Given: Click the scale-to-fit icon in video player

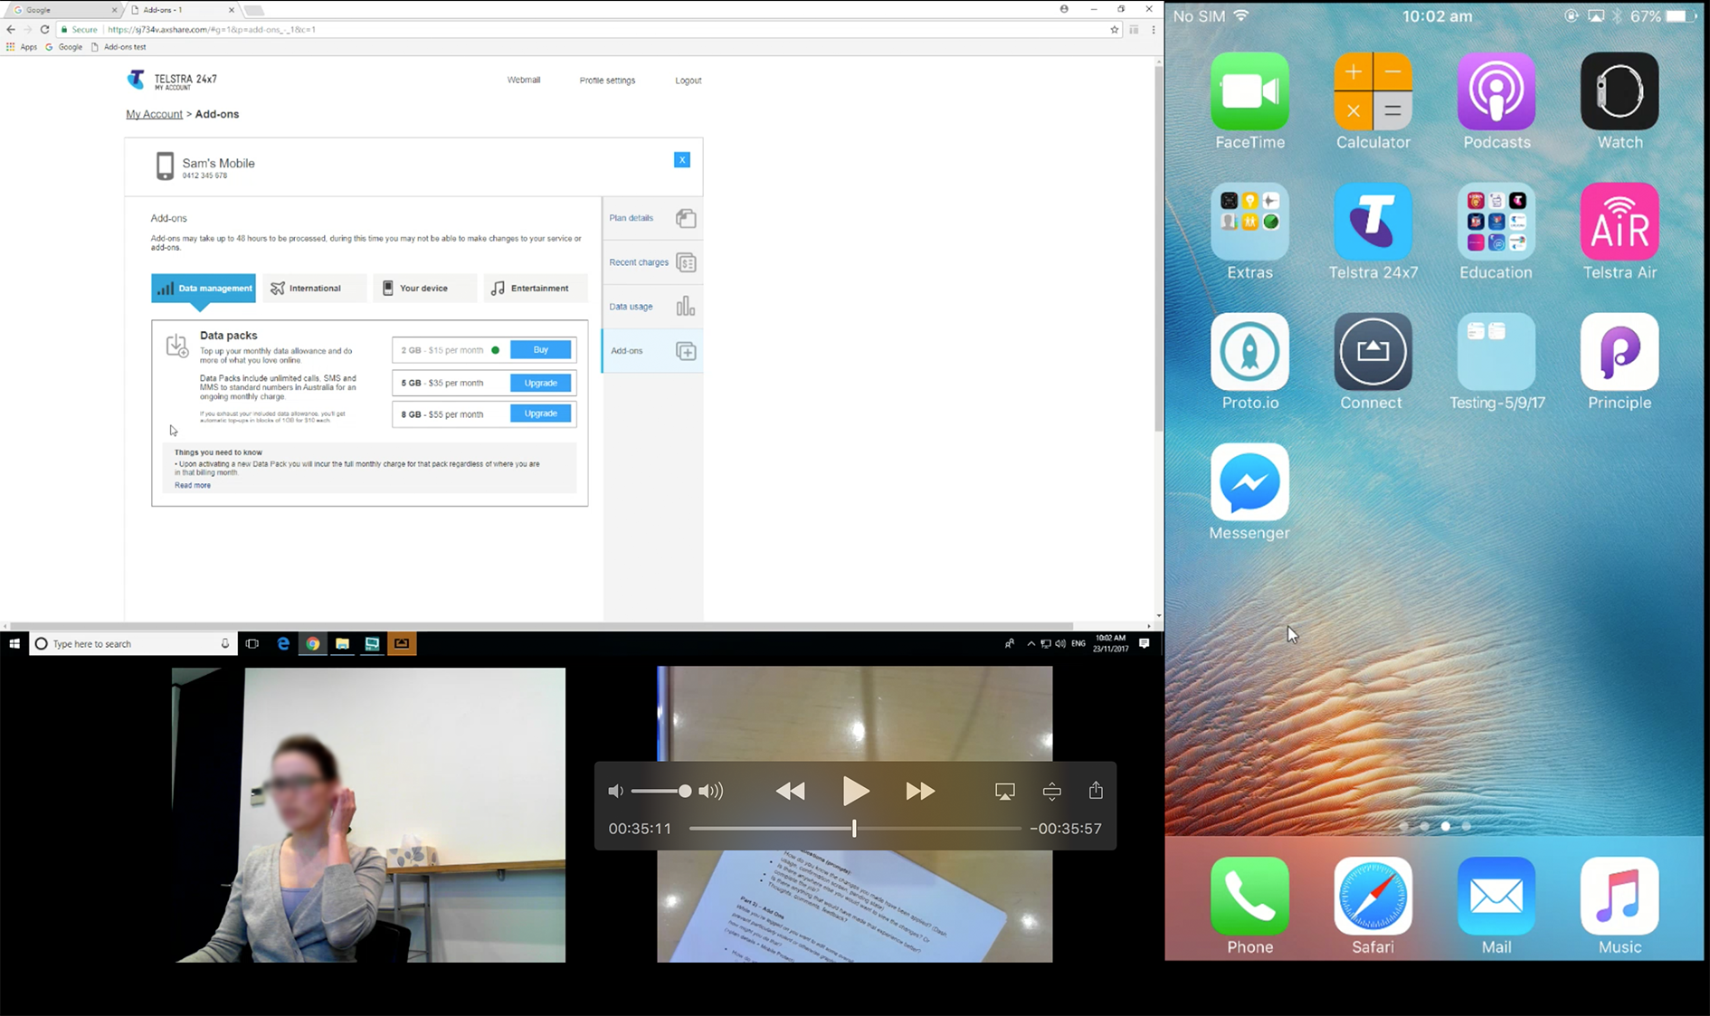Looking at the screenshot, I should 1051,792.
